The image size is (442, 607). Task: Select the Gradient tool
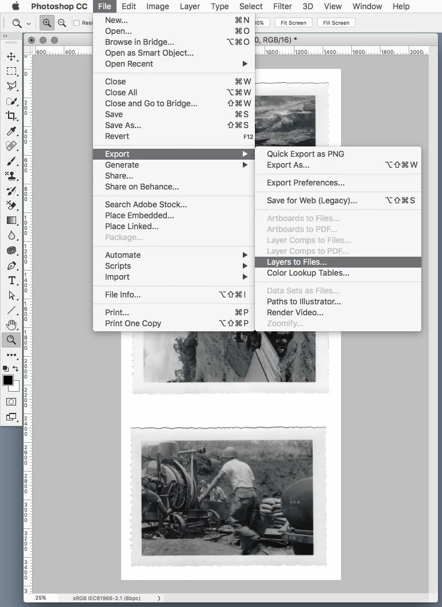[11, 221]
